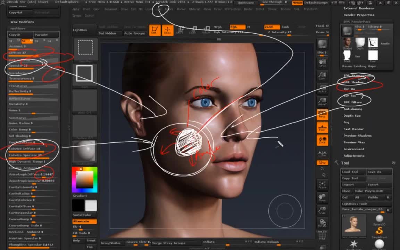Activate the Edit mode button

tap(155, 30)
